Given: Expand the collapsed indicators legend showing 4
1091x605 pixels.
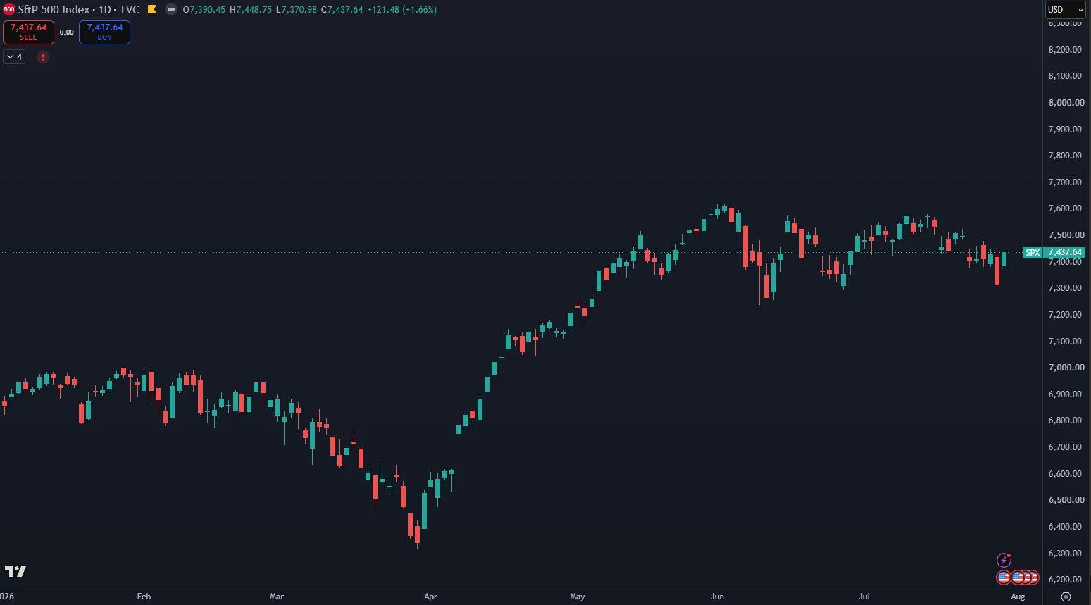Looking at the screenshot, I should pyautogui.click(x=15, y=57).
